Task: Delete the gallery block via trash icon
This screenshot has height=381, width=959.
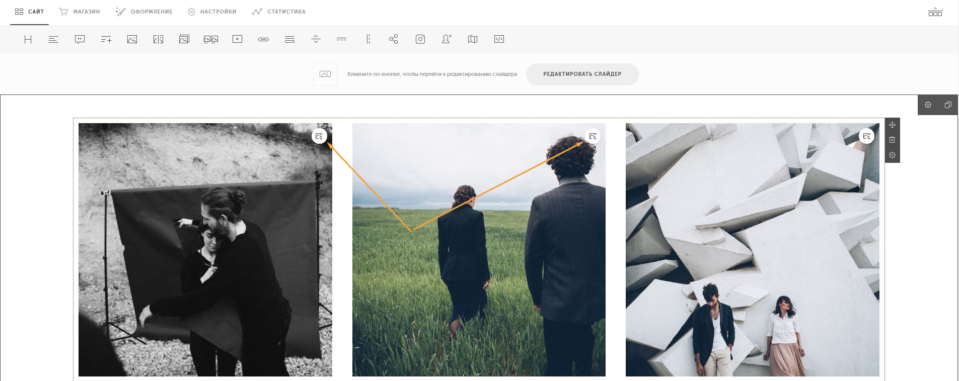Action: [x=892, y=140]
